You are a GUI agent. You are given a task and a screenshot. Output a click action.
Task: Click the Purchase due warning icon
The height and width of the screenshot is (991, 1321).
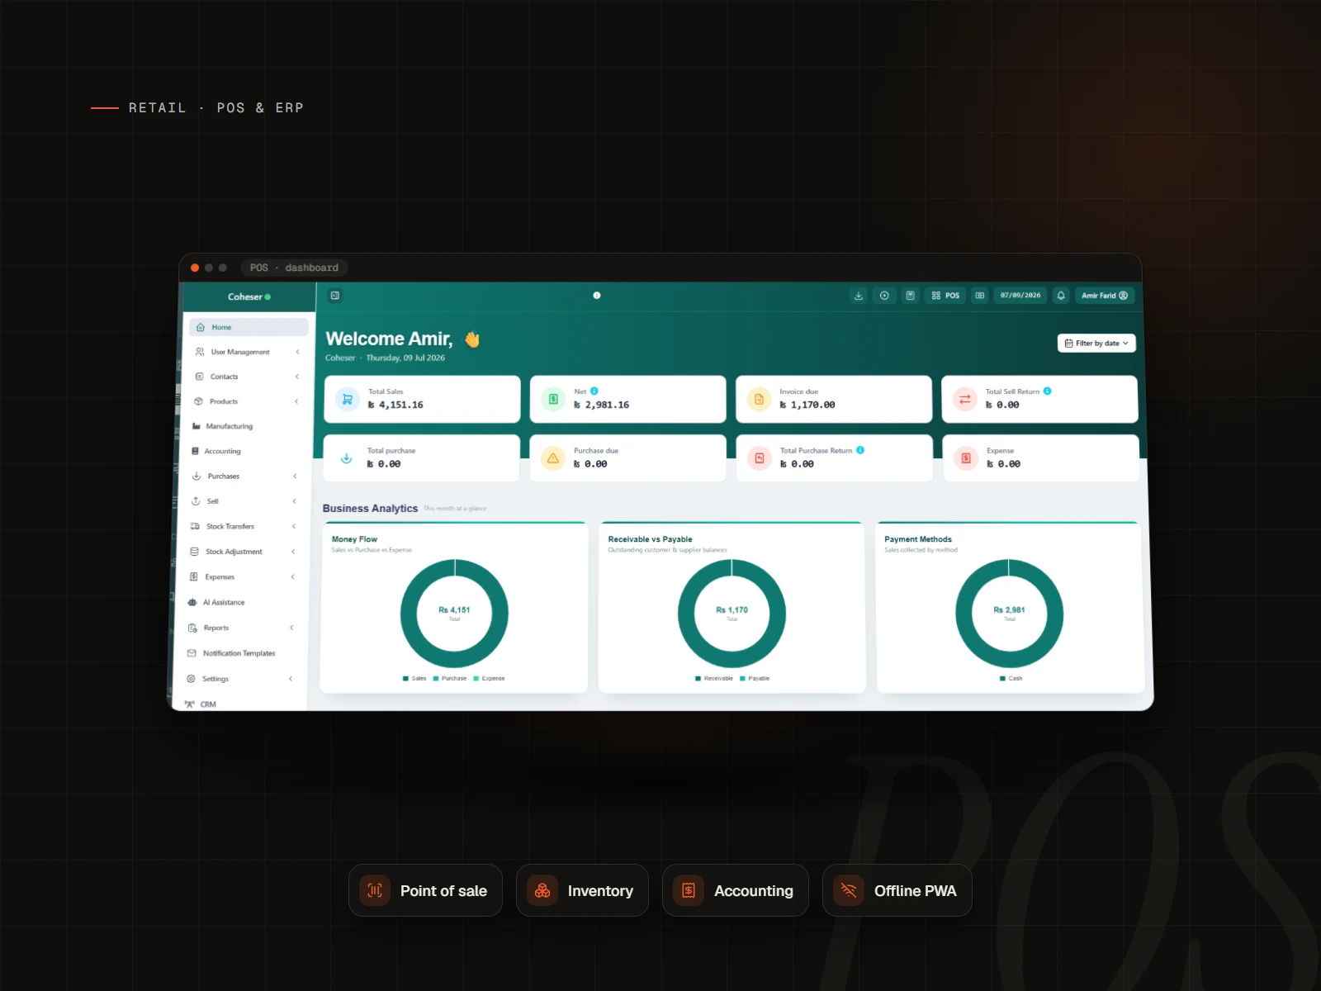point(553,458)
